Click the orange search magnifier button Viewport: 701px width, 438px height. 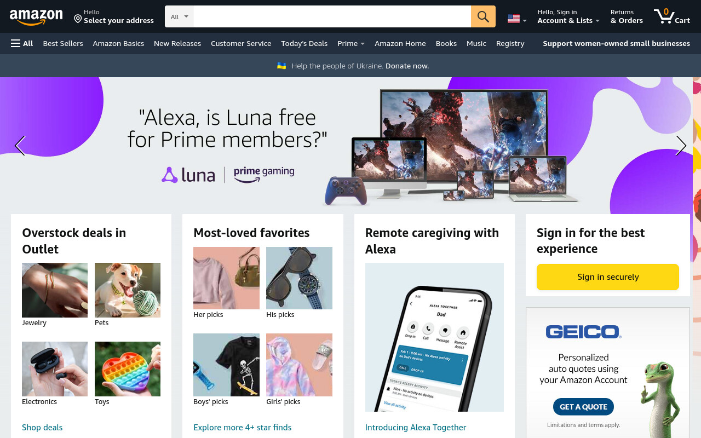tap(483, 16)
